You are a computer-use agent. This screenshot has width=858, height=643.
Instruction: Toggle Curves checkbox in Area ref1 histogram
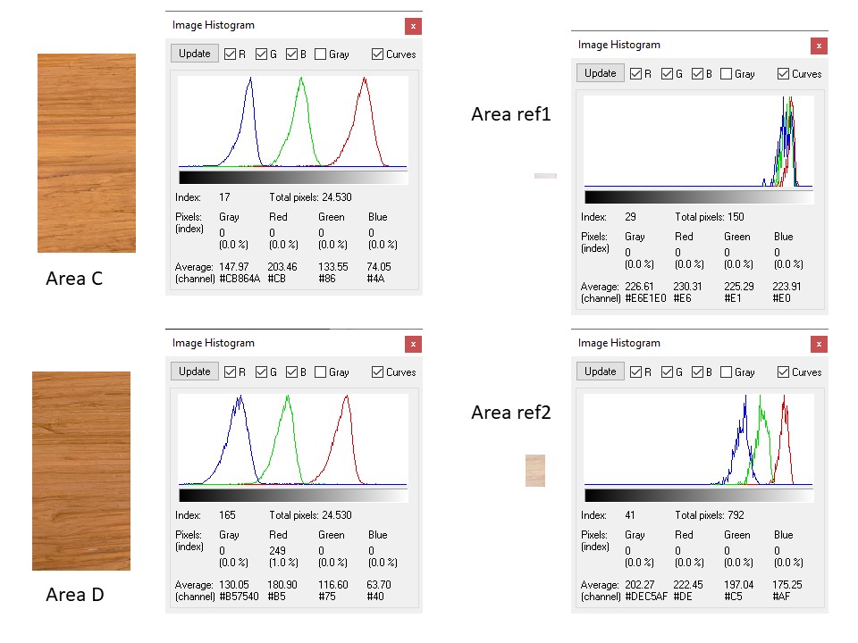[784, 74]
